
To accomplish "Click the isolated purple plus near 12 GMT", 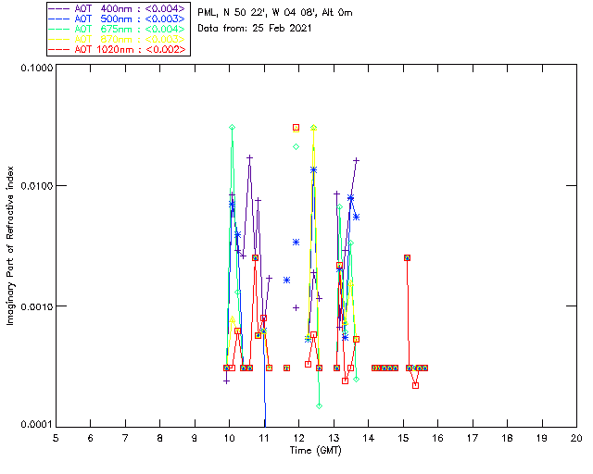I will (296, 307).
